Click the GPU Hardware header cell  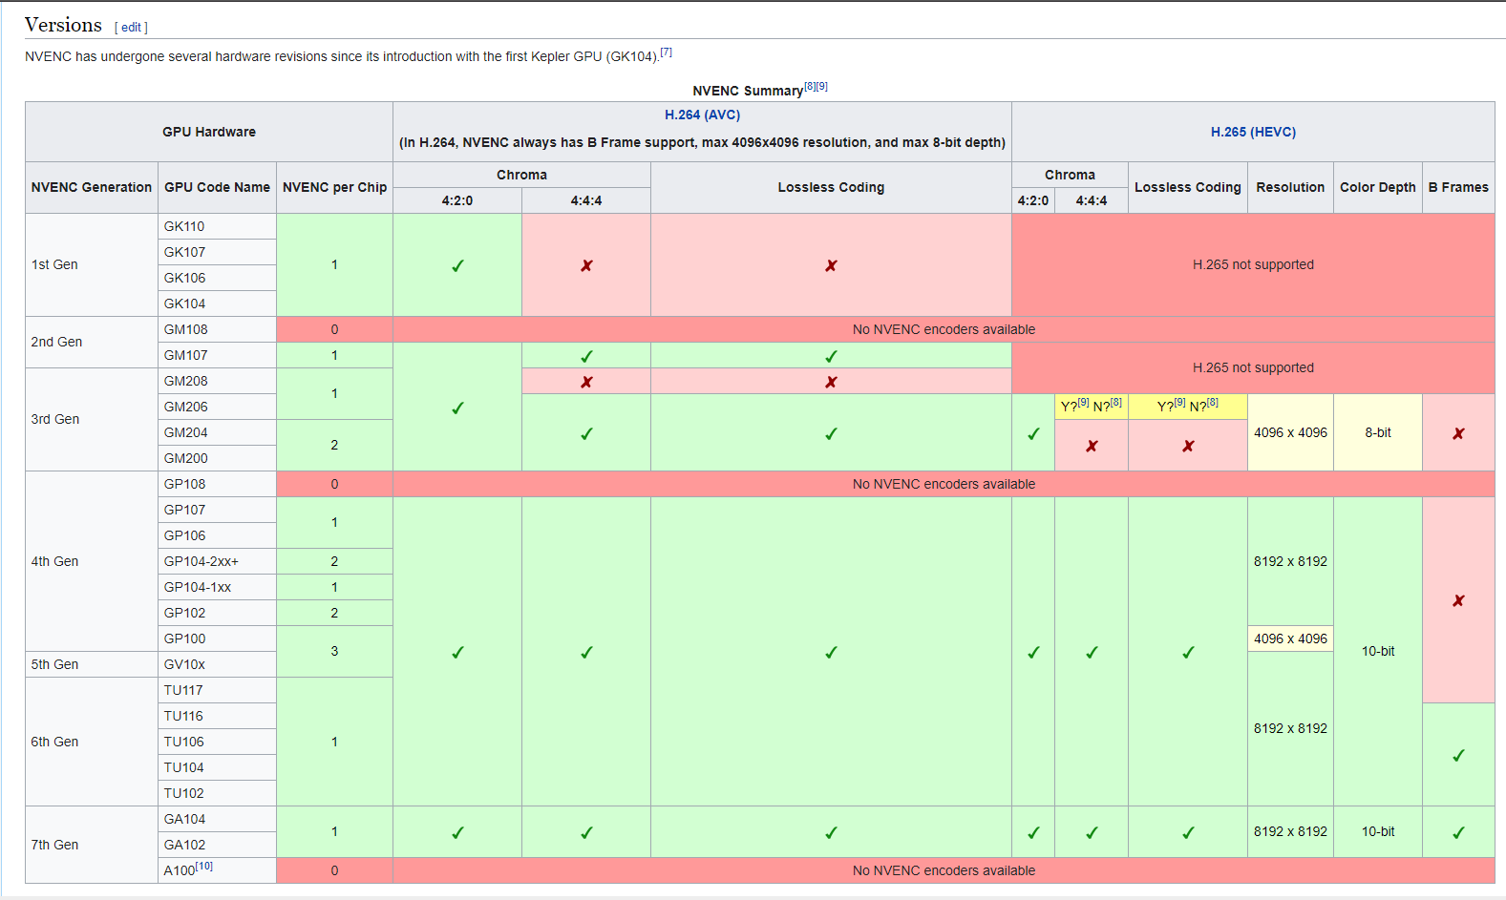point(209,132)
